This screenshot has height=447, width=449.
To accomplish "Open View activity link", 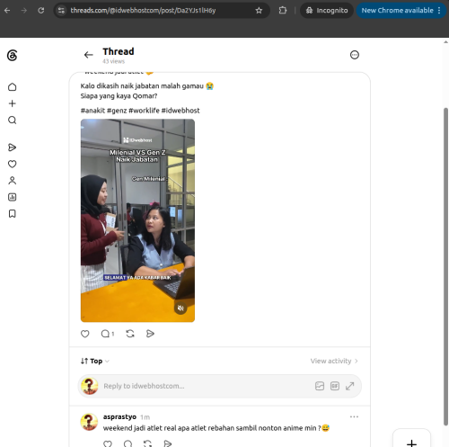I will click(334, 361).
